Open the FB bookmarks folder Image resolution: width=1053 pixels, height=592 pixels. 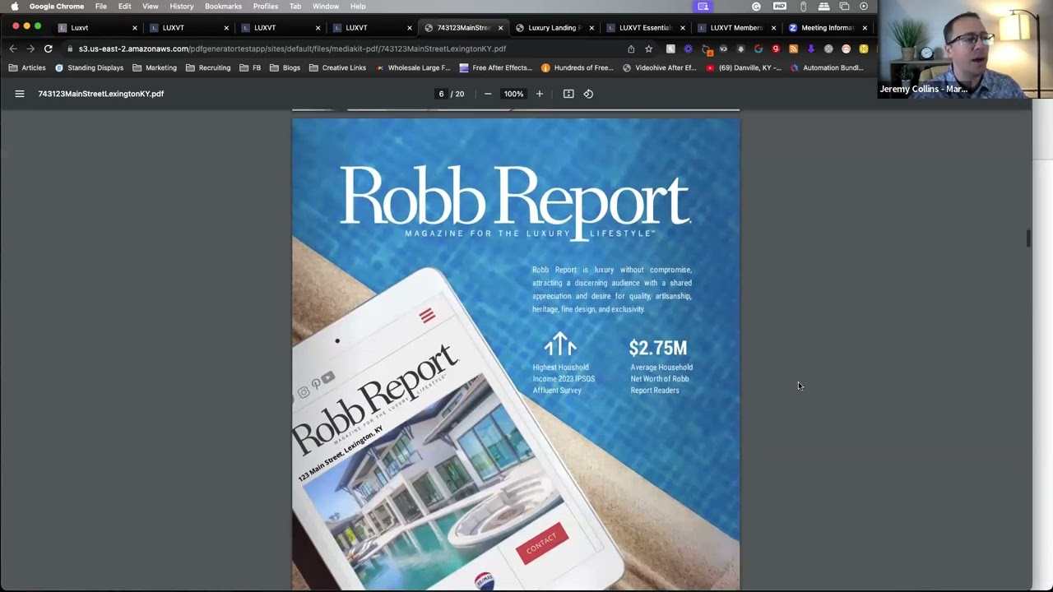[x=250, y=68]
